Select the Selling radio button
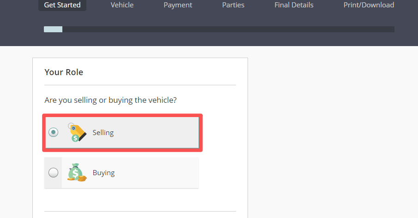Viewport: 418px width, 218px height. click(x=54, y=132)
